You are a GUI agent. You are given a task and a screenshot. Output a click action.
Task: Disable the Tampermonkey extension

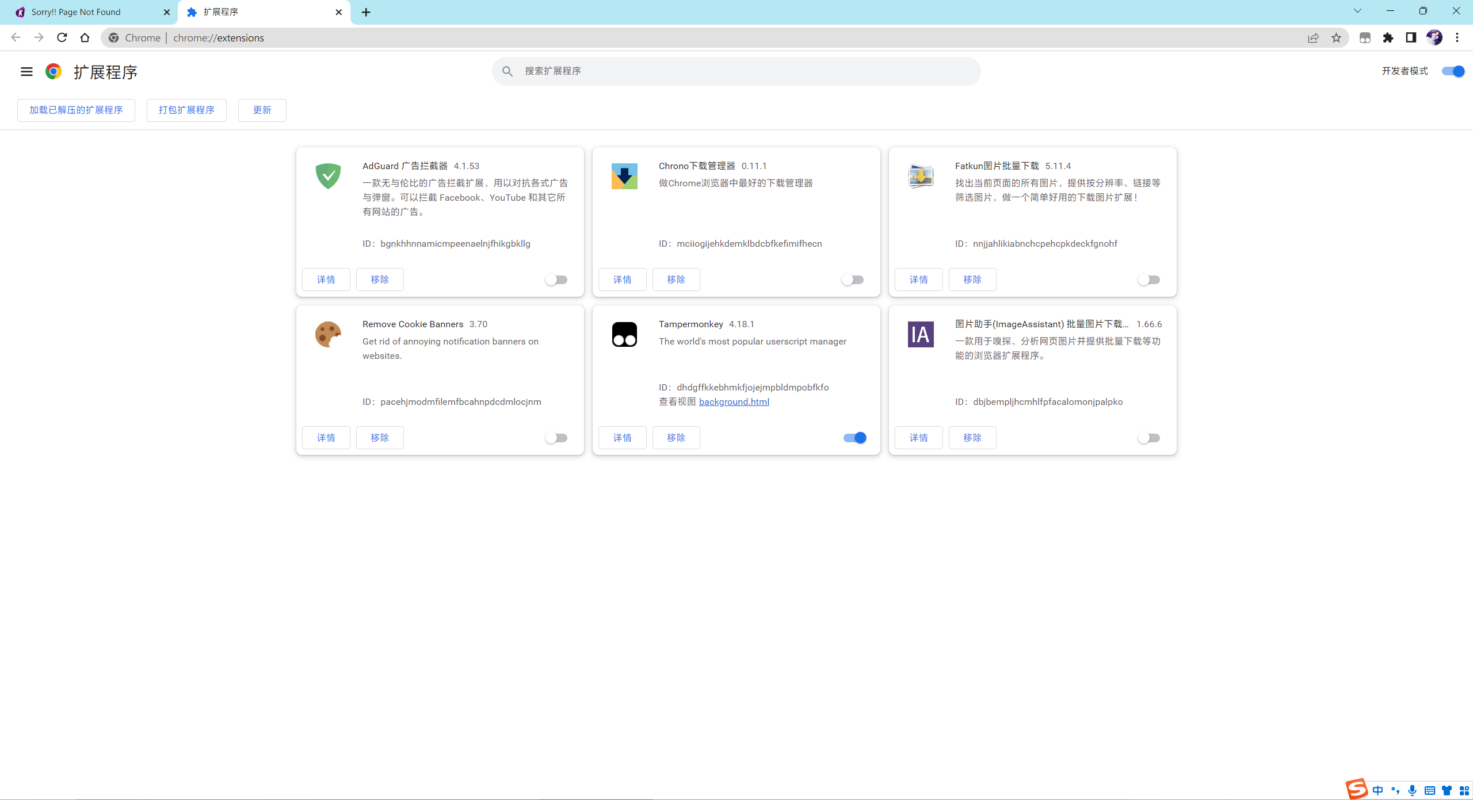tap(855, 438)
